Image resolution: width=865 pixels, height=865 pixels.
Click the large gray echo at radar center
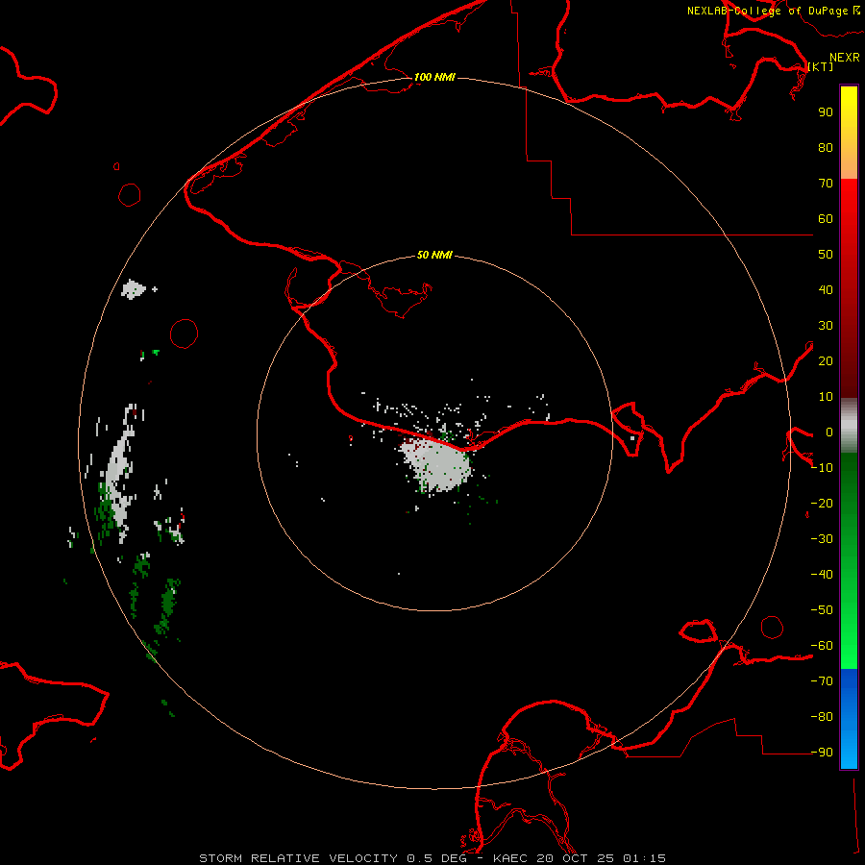click(438, 464)
